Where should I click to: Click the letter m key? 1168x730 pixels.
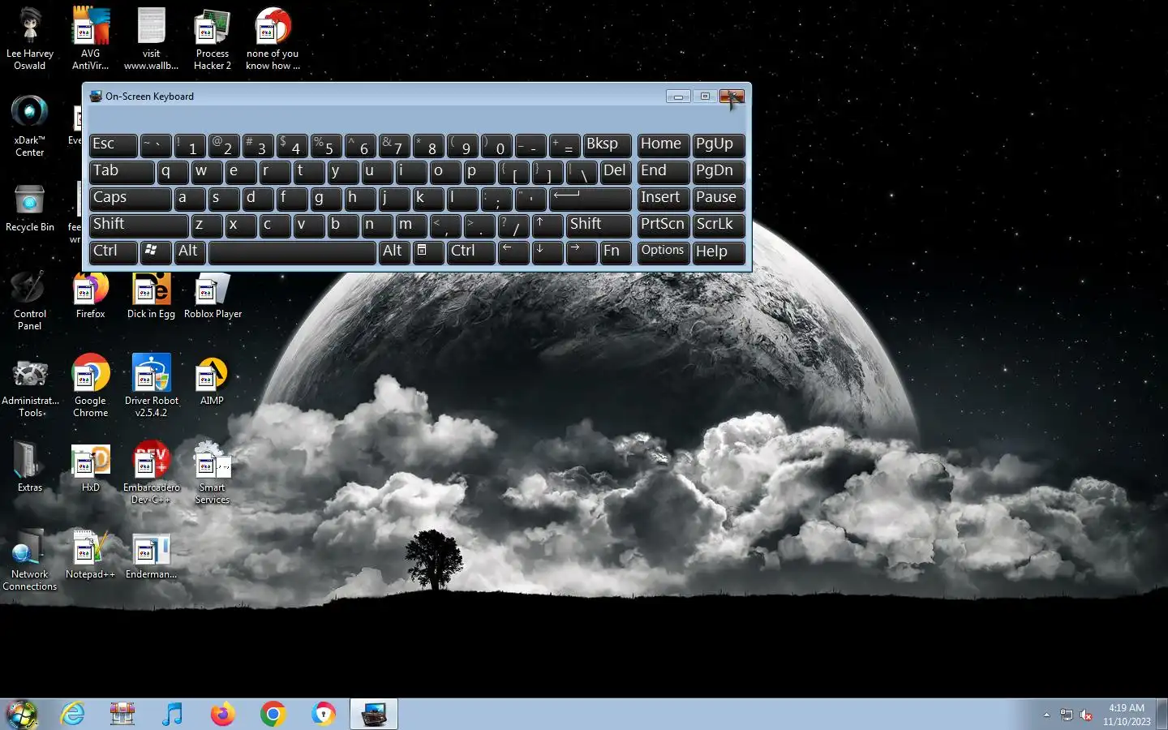point(411,225)
